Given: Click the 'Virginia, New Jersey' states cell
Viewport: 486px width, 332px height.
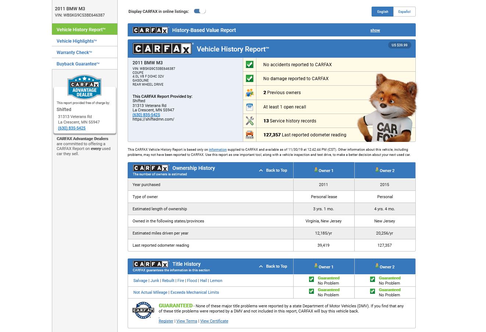Looking at the screenshot, I should tap(323, 221).
